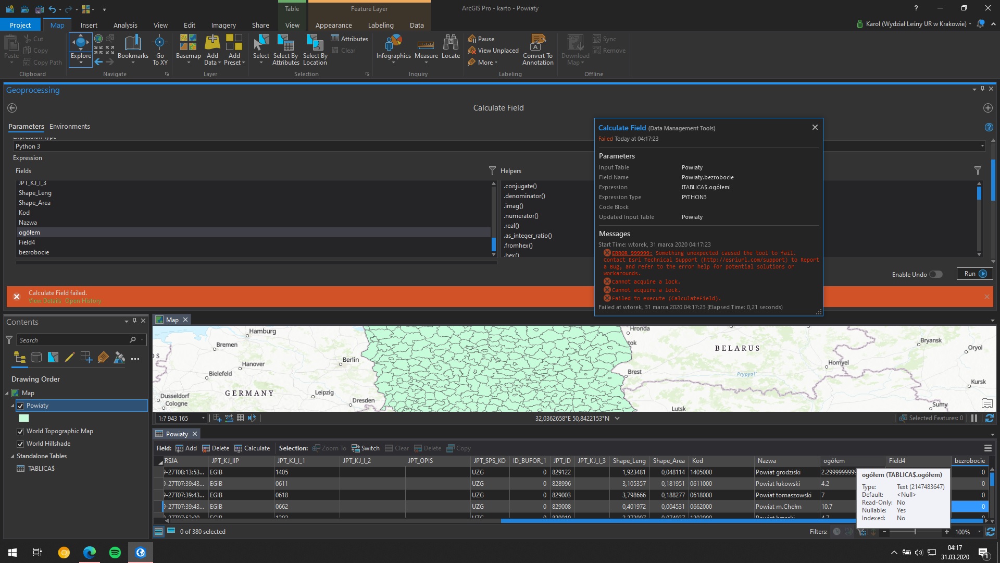Open Spotify from the taskbar
The width and height of the screenshot is (1000, 563).
(x=115, y=553)
